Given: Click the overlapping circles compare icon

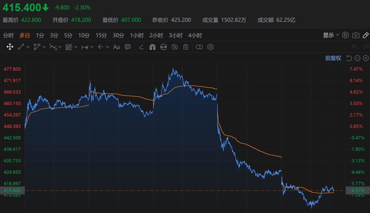Looking at the screenshot, I should (x=199, y=47).
